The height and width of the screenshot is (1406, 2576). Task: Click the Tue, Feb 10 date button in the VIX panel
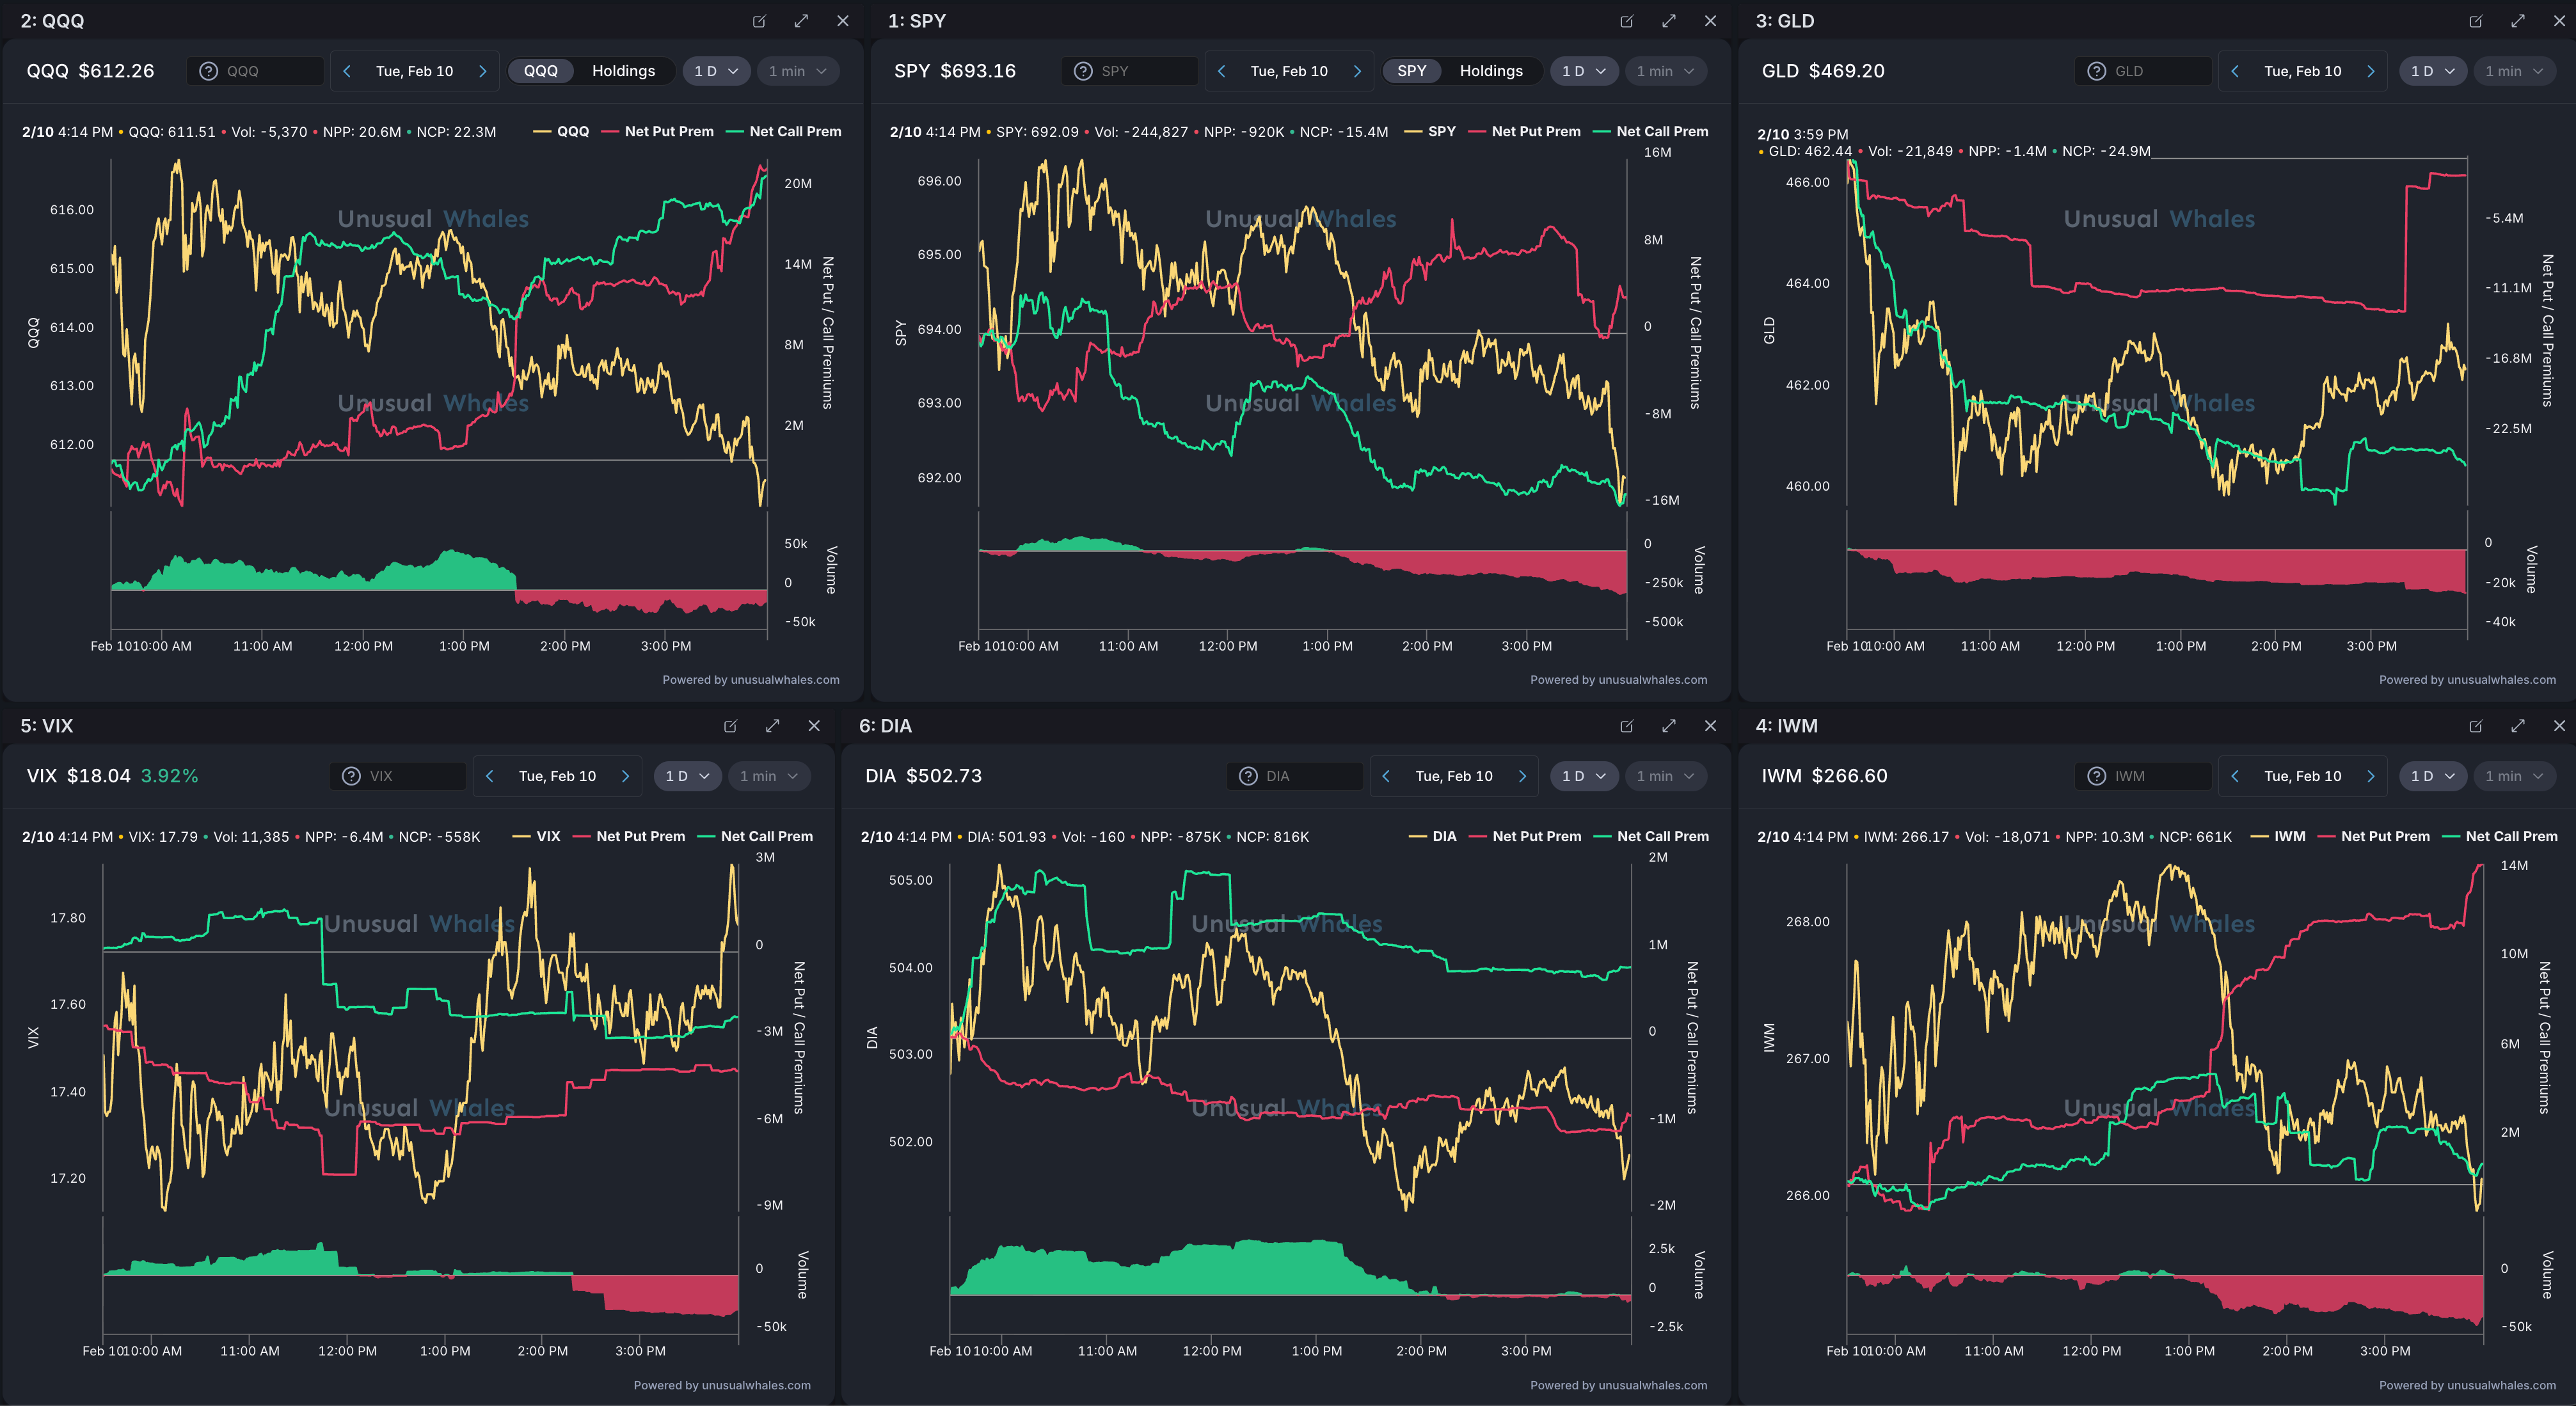[x=557, y=776]
